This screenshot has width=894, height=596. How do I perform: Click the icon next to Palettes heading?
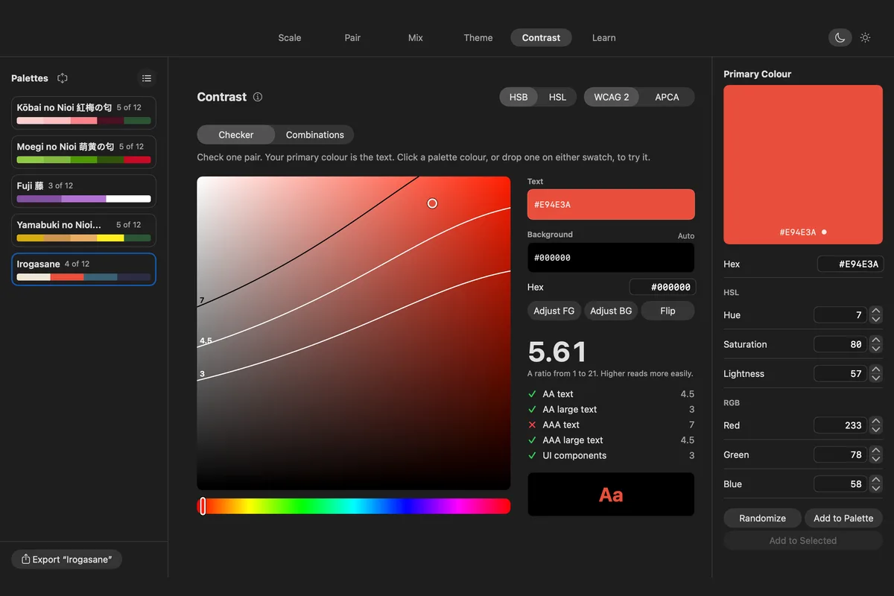click(63, 78)
